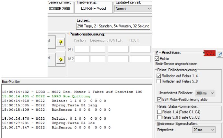Click the M2 HOCH input field

pyautogui.click(x=140, y=59)
